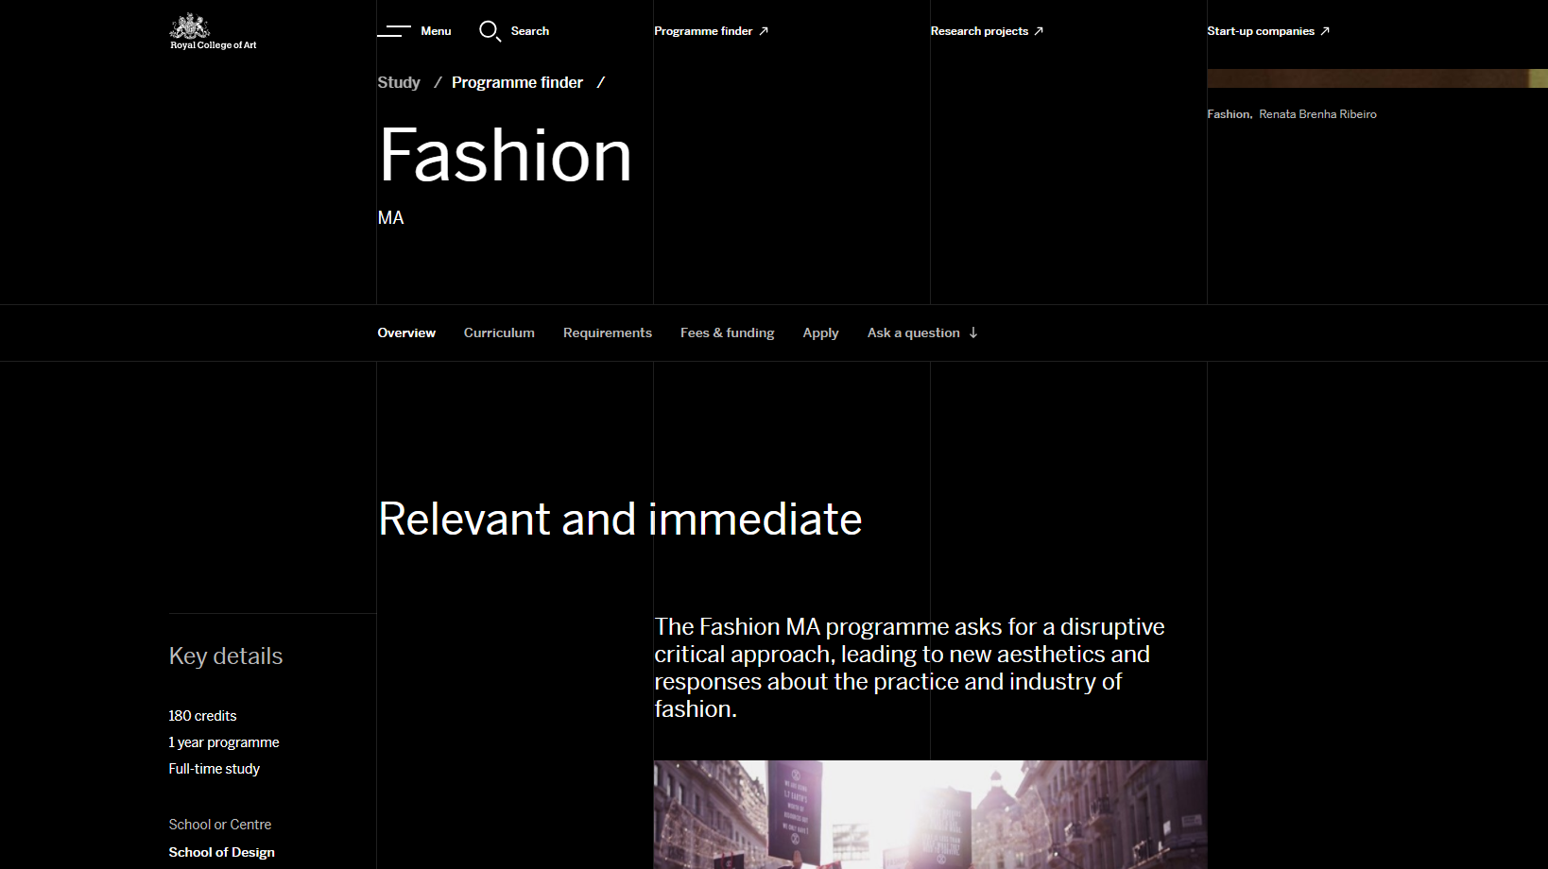
Task: Click the School of Design link
Action: (x=222, y=852)
